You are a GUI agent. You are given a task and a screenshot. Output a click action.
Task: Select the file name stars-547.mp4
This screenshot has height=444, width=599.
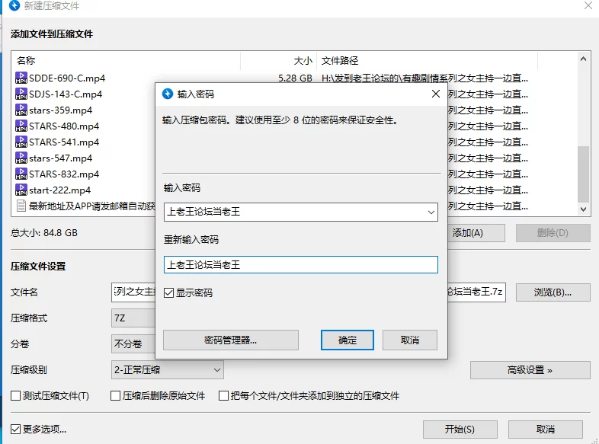tap(61, 158)
